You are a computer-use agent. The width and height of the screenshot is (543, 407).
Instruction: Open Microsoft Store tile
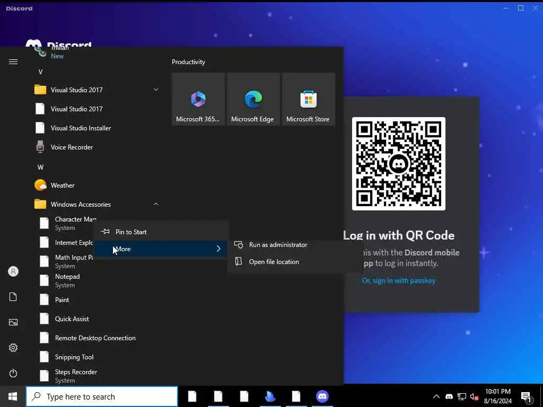point(309,99)
